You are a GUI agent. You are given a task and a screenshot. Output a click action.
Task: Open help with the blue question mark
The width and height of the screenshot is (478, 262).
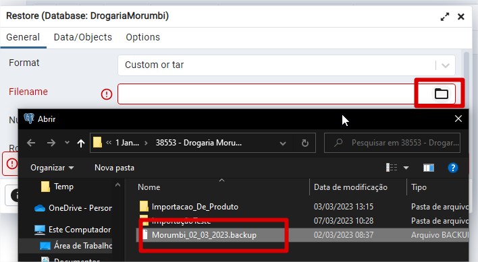453,168
